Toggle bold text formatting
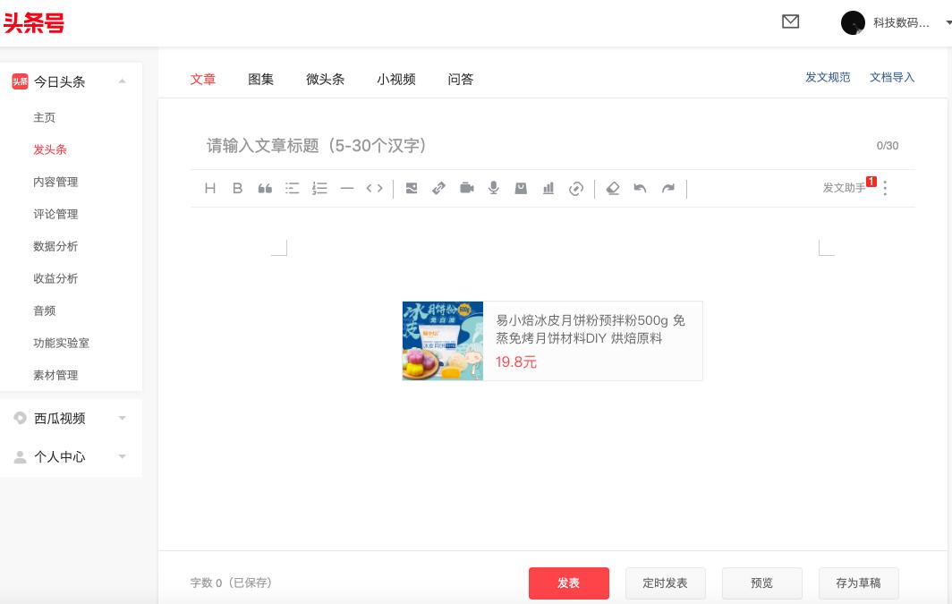The width and height of the screenshot is (952, 604). [x=237, y=188]
